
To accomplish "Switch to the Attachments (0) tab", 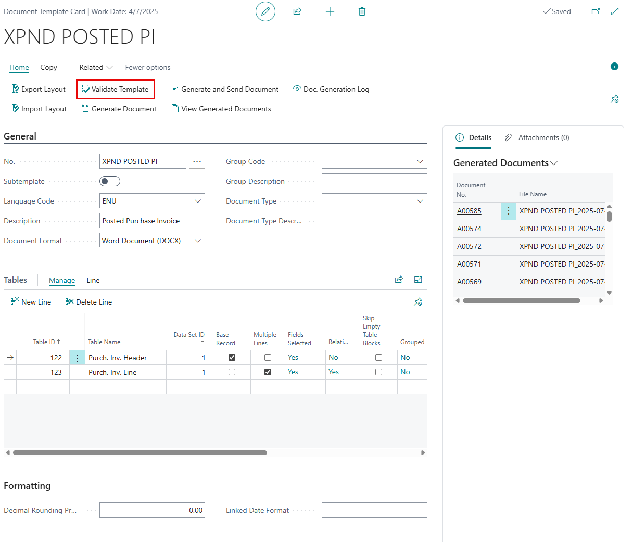I will (537, 137).
